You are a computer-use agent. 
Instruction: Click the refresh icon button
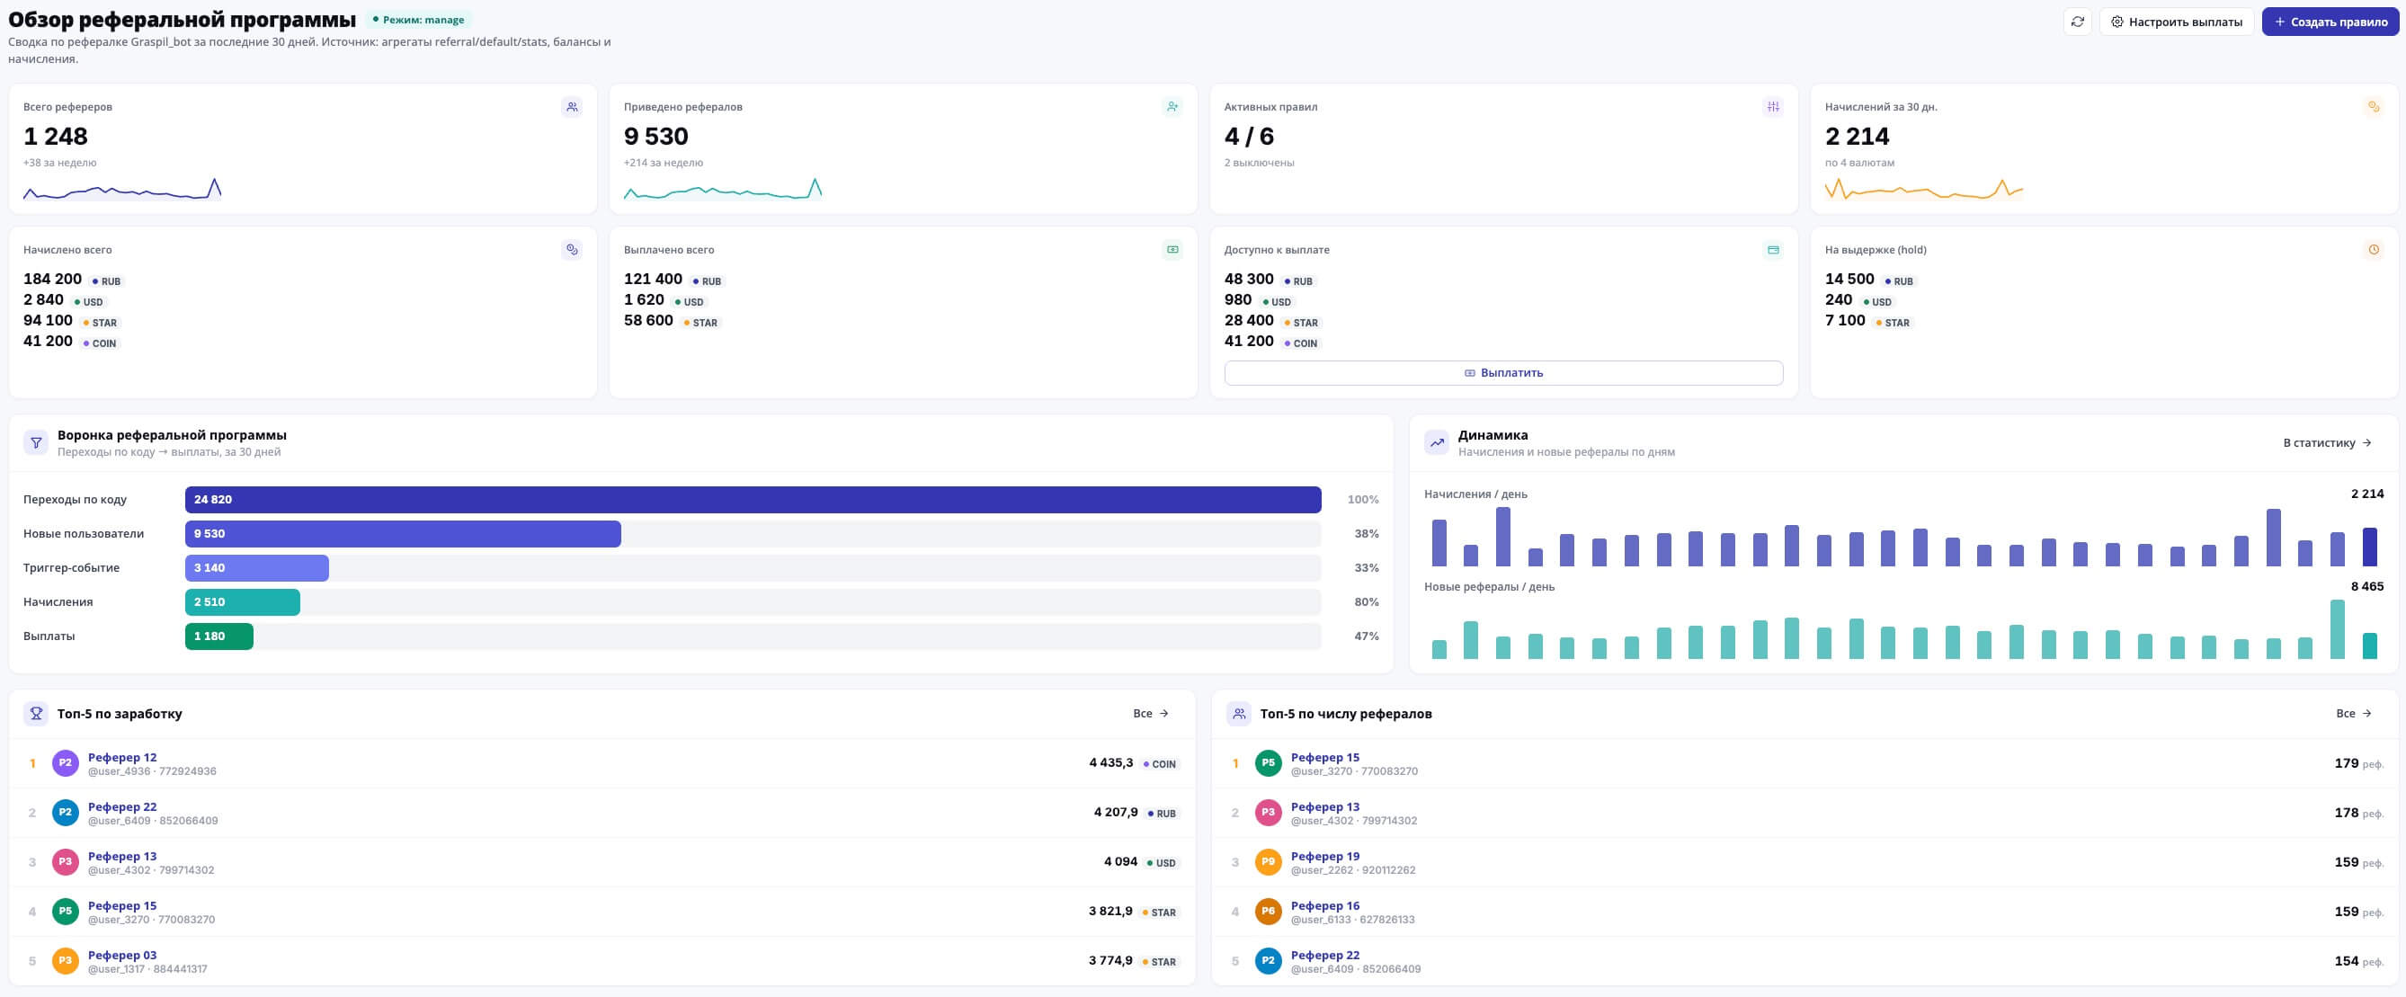point(2077,22)
